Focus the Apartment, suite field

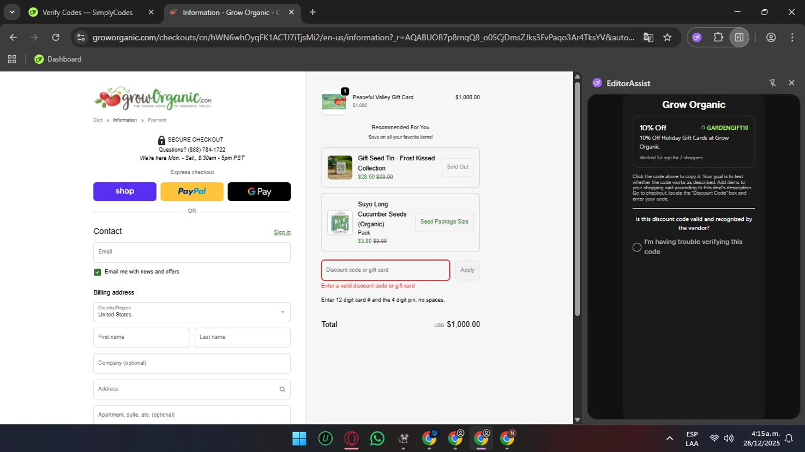pos(192,415)
